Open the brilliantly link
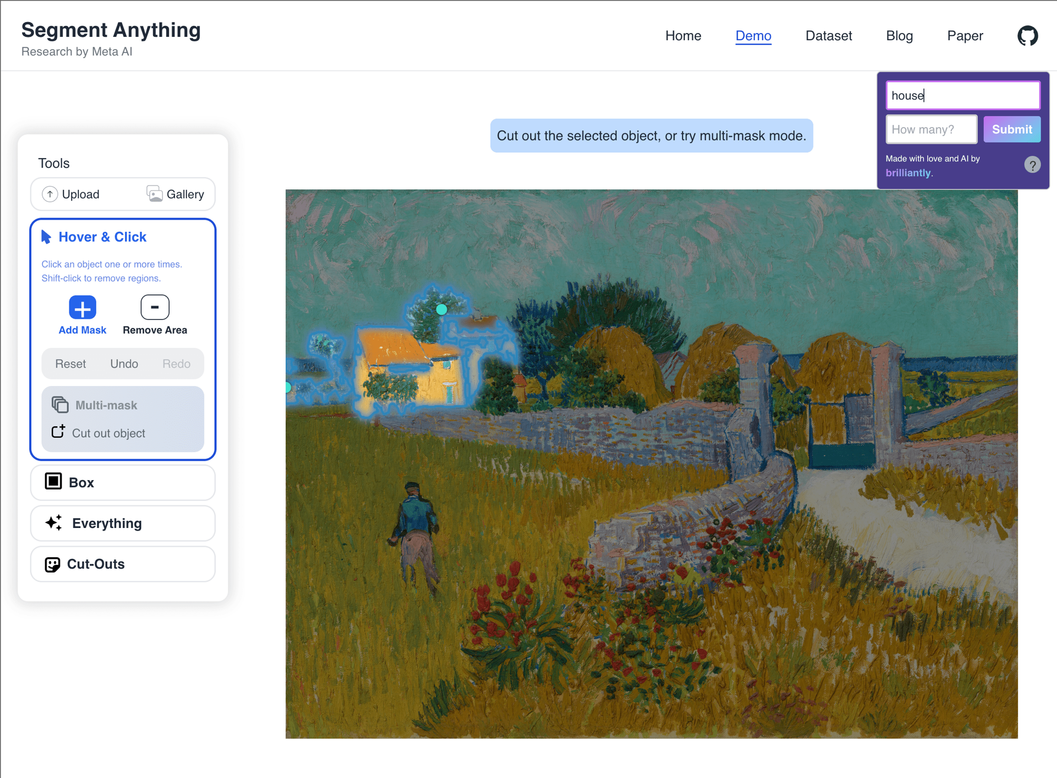 point(908,173)
